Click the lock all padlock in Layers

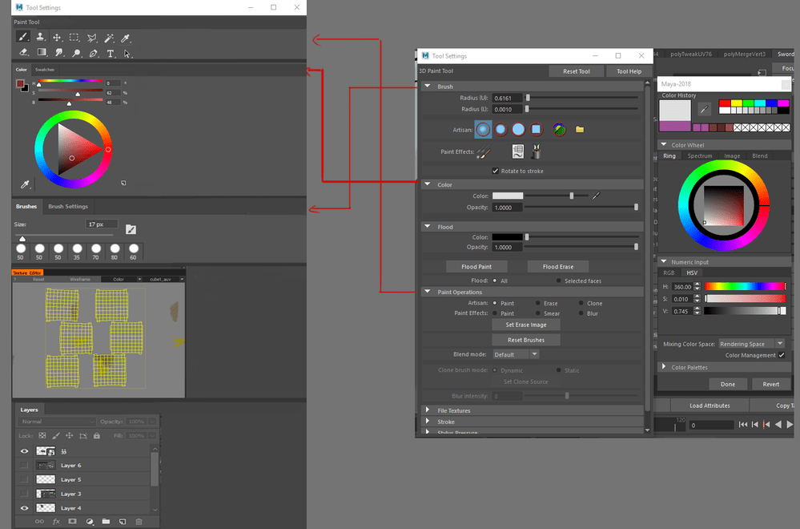coord(96,435)
